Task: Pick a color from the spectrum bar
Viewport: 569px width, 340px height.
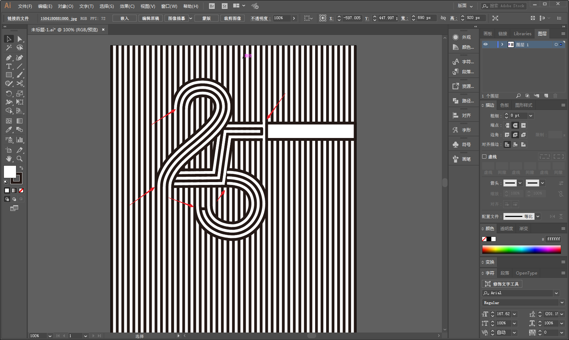Action: click(522, 249)
